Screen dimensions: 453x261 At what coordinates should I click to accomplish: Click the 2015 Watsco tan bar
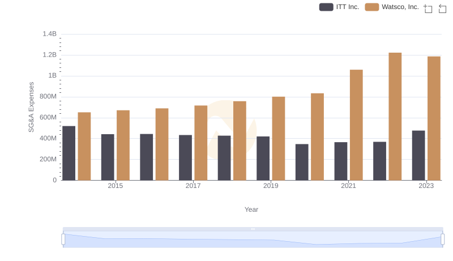[x=123, y=146]
